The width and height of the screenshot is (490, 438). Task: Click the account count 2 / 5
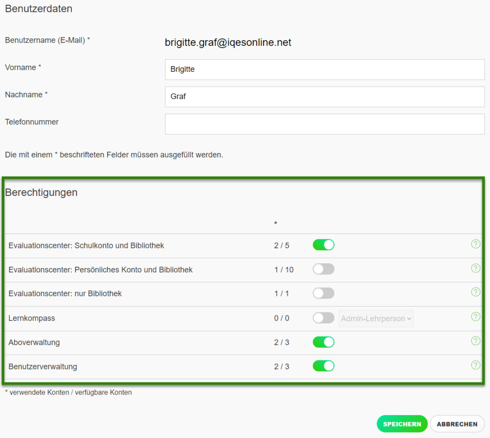tap(281, 246)
